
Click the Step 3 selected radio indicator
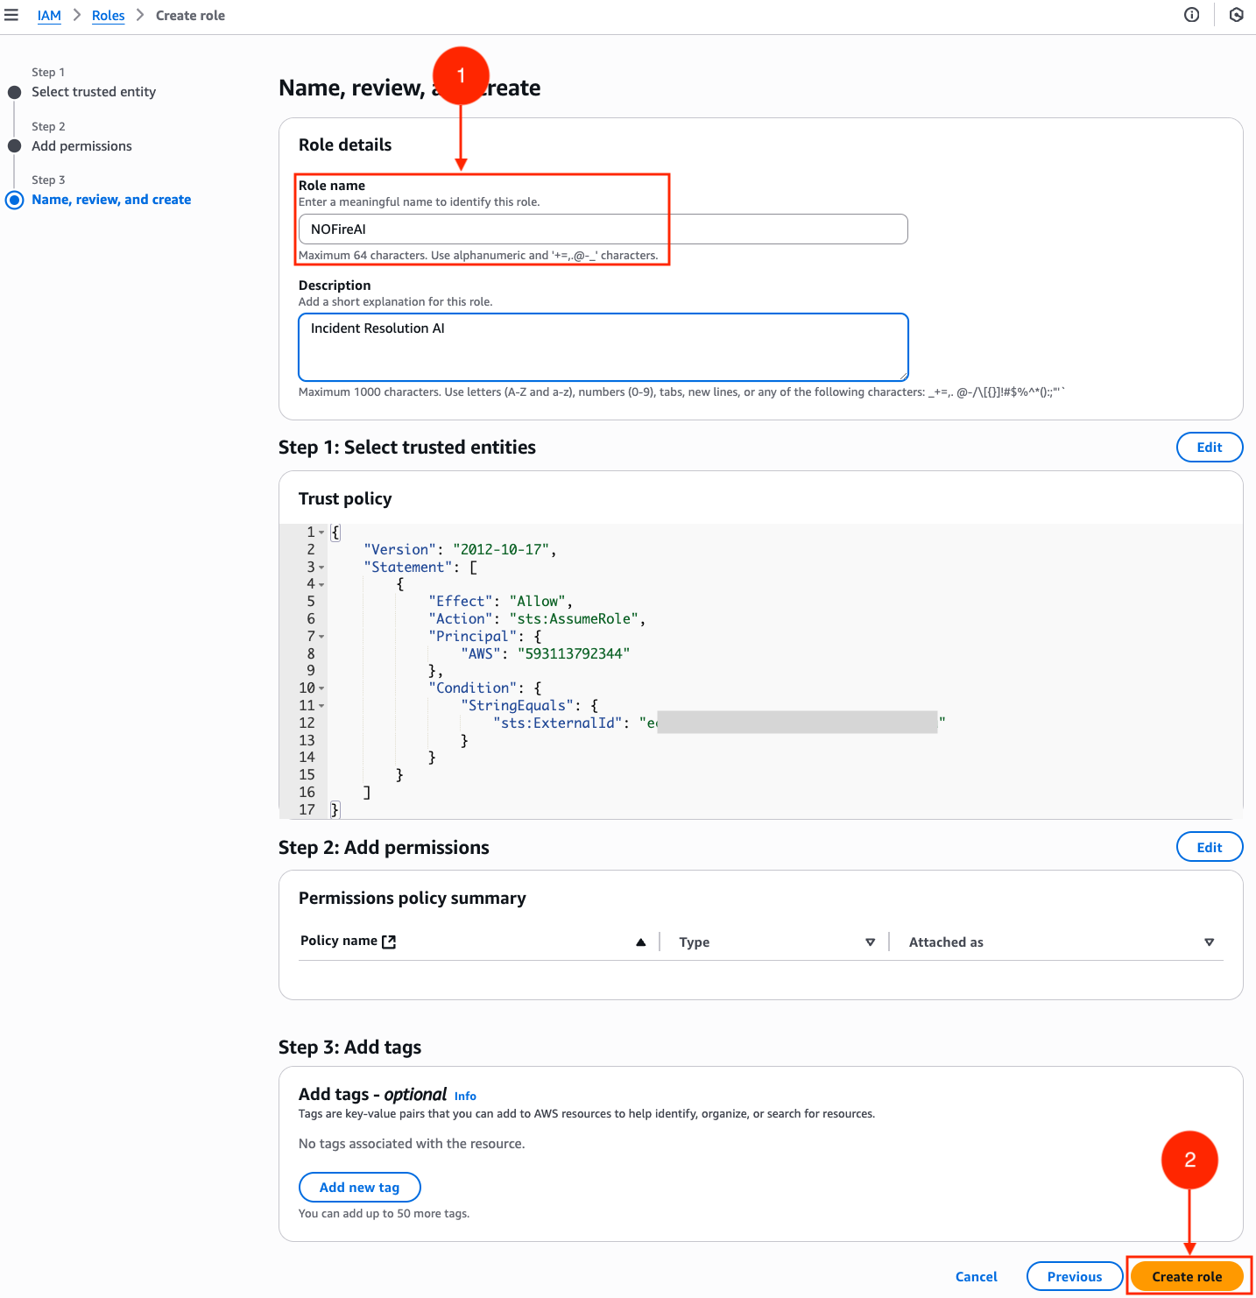14,200
